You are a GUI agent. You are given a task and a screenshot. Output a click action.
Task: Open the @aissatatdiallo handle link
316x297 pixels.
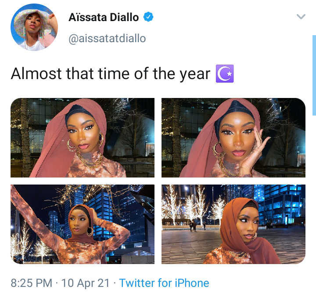point(107,38)
